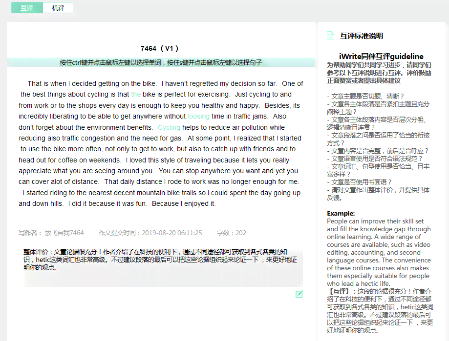Click the edit comment pencil icon

point(299,294)
